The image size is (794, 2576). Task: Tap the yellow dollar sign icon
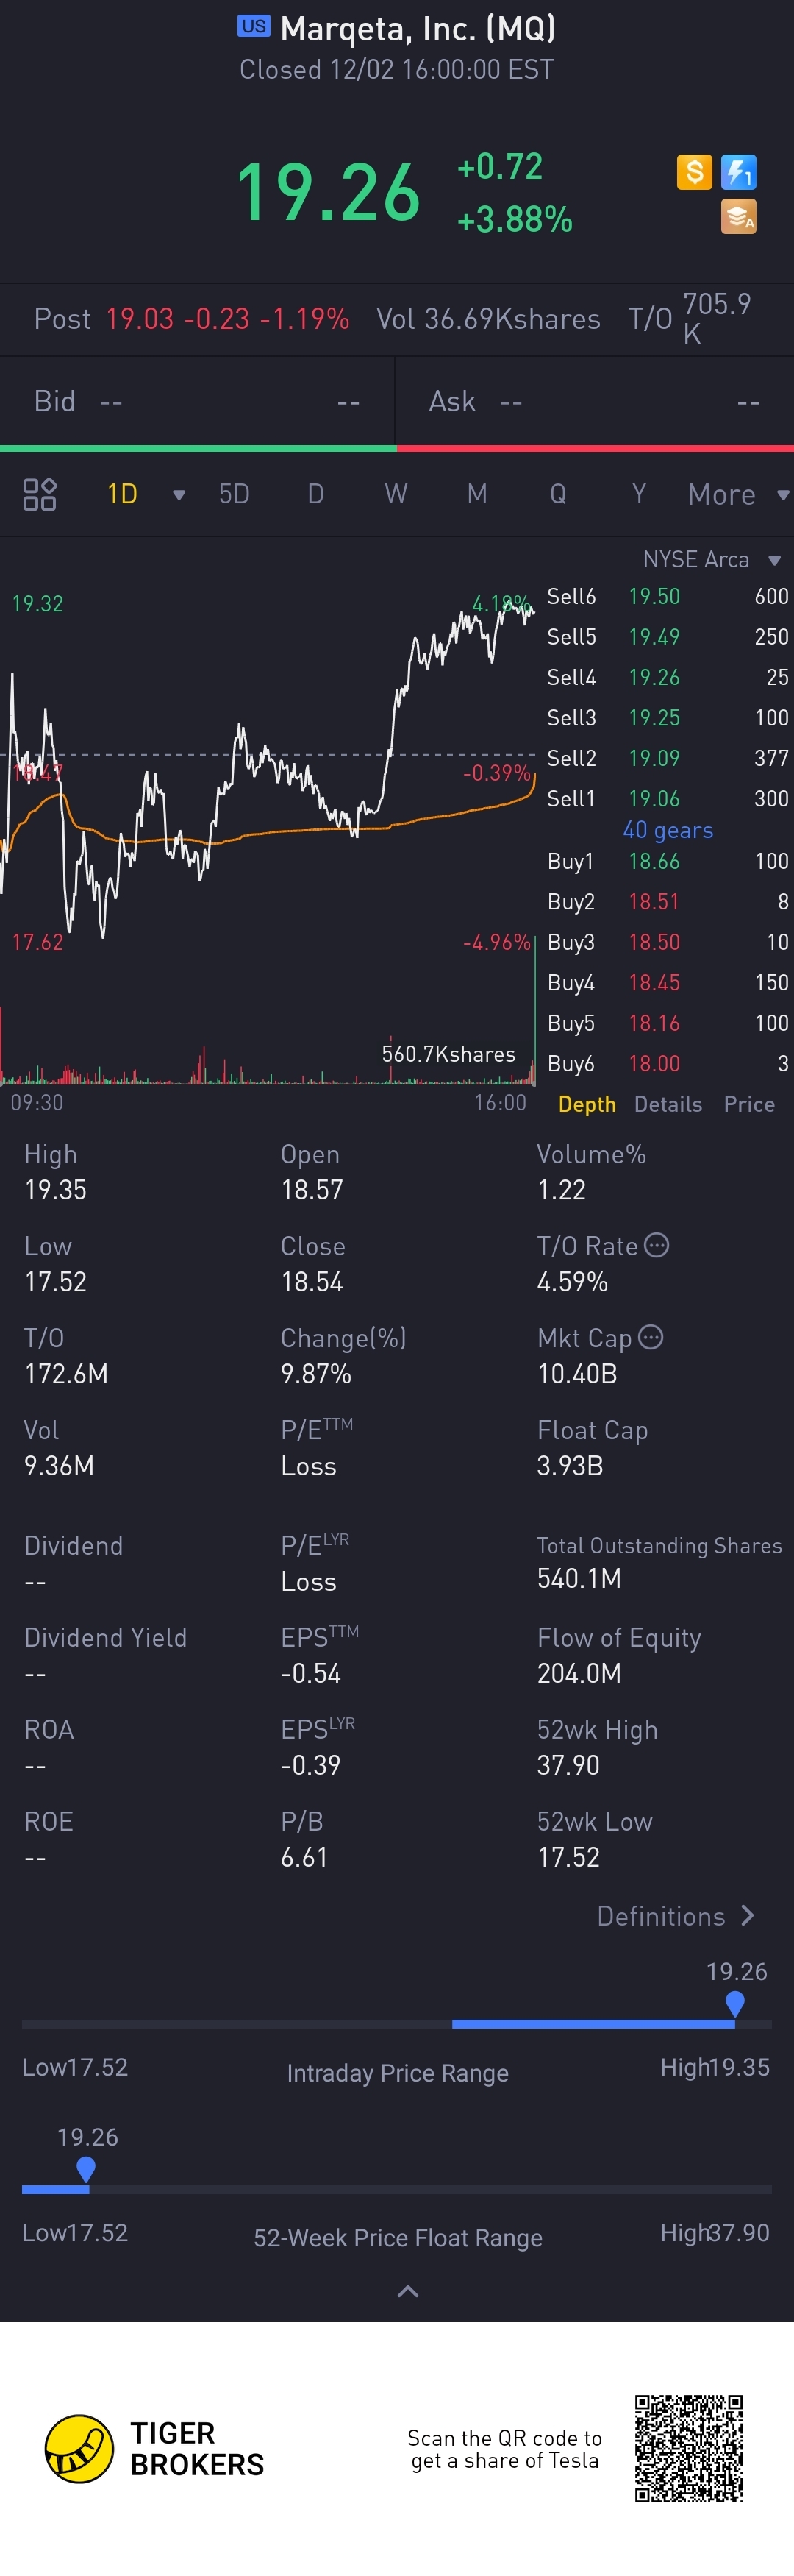click(694, 172)
